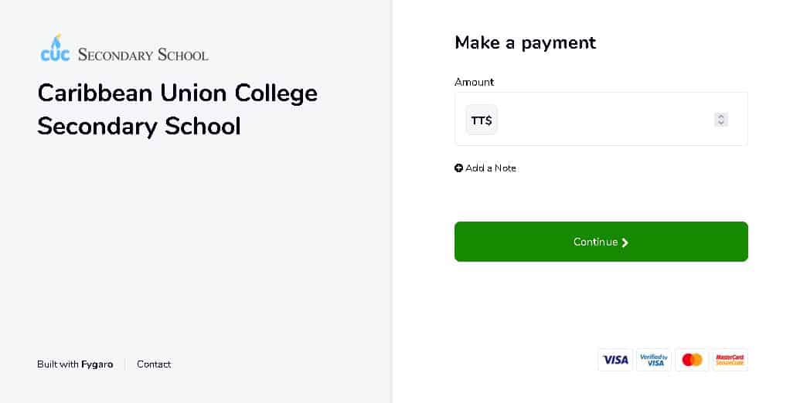Click the CUC flame logo
Image resolution: width=800 pixels, height=403 pixels.
tap(55, 49)
